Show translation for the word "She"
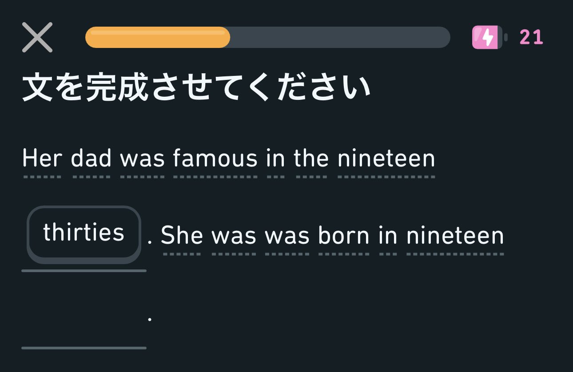Viewport: 573px width, 372px height. coord(182,235)
